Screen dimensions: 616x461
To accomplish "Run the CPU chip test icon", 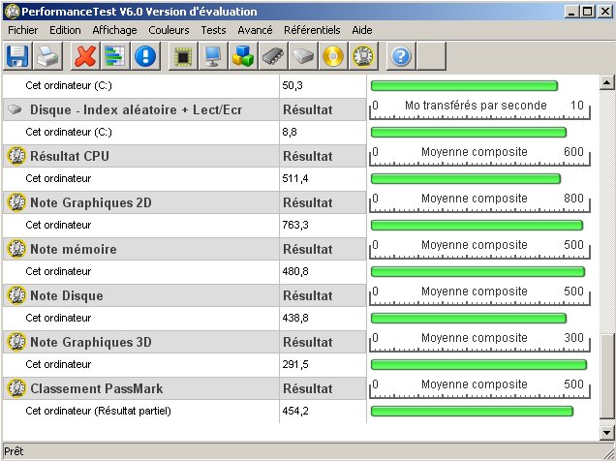I will [183, 56].
